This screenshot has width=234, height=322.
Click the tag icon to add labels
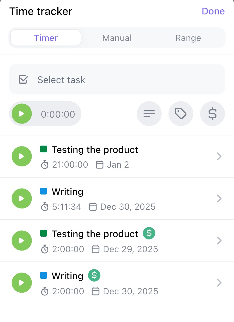(181, 114)
